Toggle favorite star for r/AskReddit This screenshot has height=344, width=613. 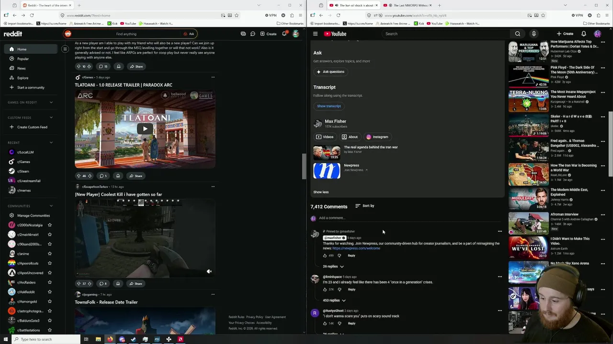tap(50, 292)
